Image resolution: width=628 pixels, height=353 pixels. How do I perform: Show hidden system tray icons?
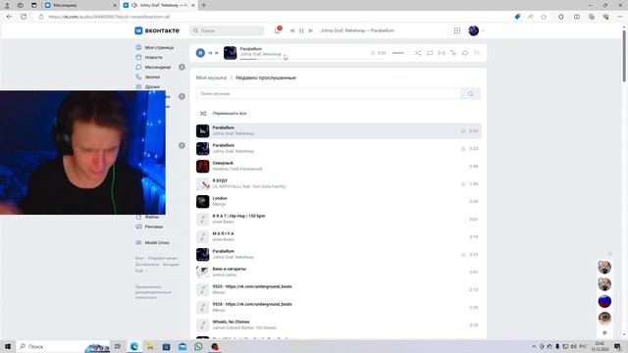point(534,346)
